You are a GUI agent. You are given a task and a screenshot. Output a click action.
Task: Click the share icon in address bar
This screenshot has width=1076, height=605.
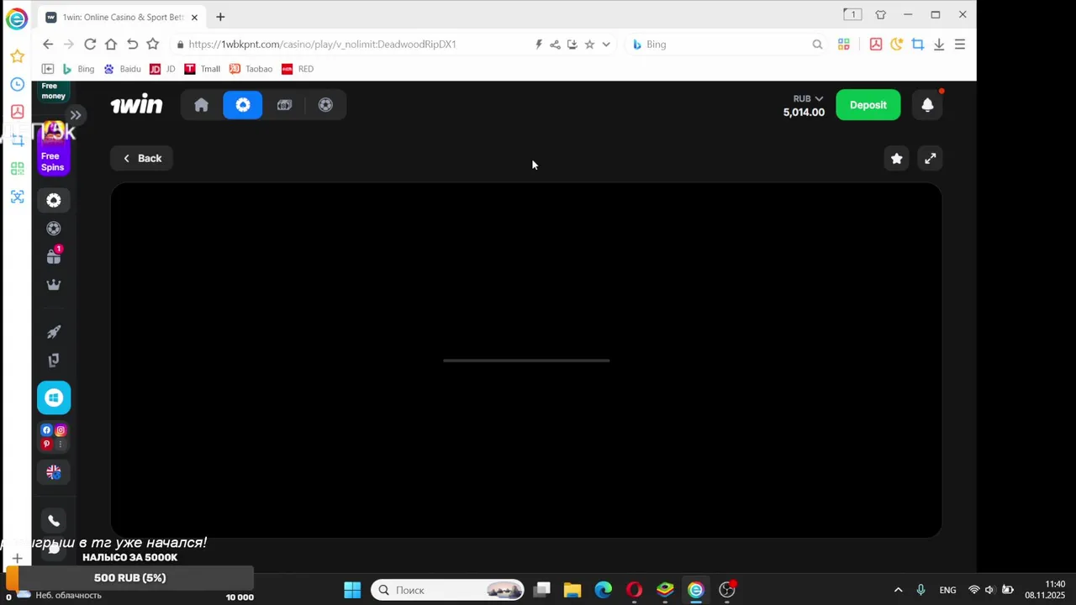[x=555, y=44]
